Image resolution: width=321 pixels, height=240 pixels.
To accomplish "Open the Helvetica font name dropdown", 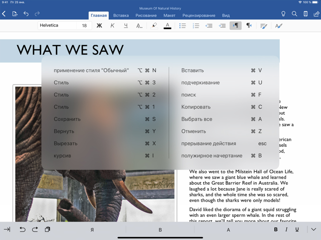I will (x=57, y=26).
